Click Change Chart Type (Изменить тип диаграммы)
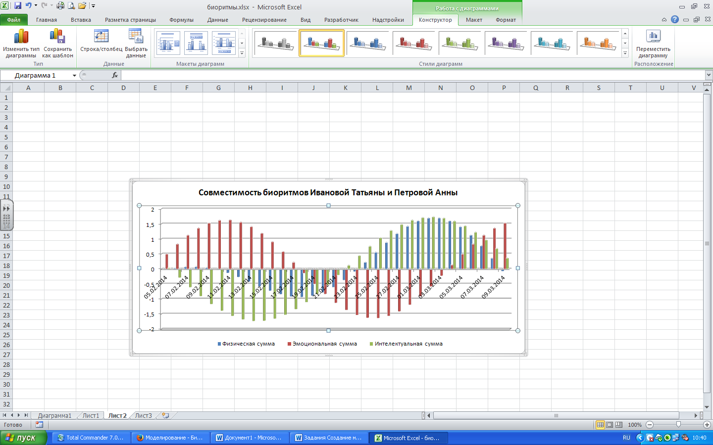 click(x=21, y=44)
